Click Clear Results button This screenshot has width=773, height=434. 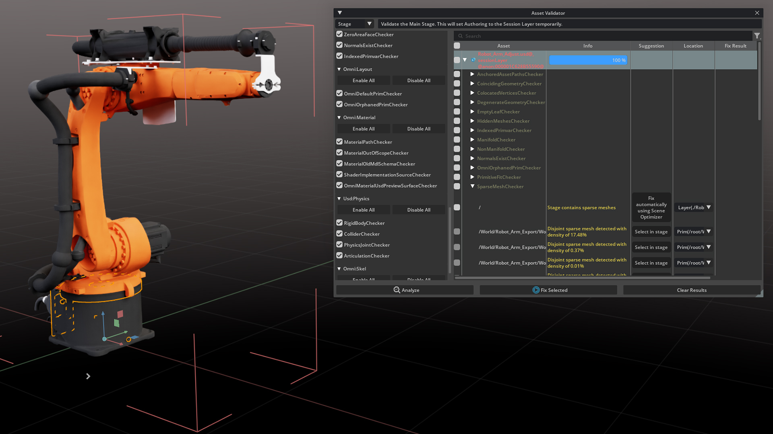692,290
